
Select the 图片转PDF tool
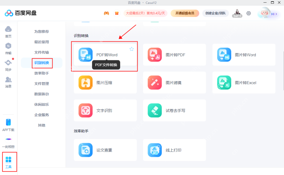(174, 55)
